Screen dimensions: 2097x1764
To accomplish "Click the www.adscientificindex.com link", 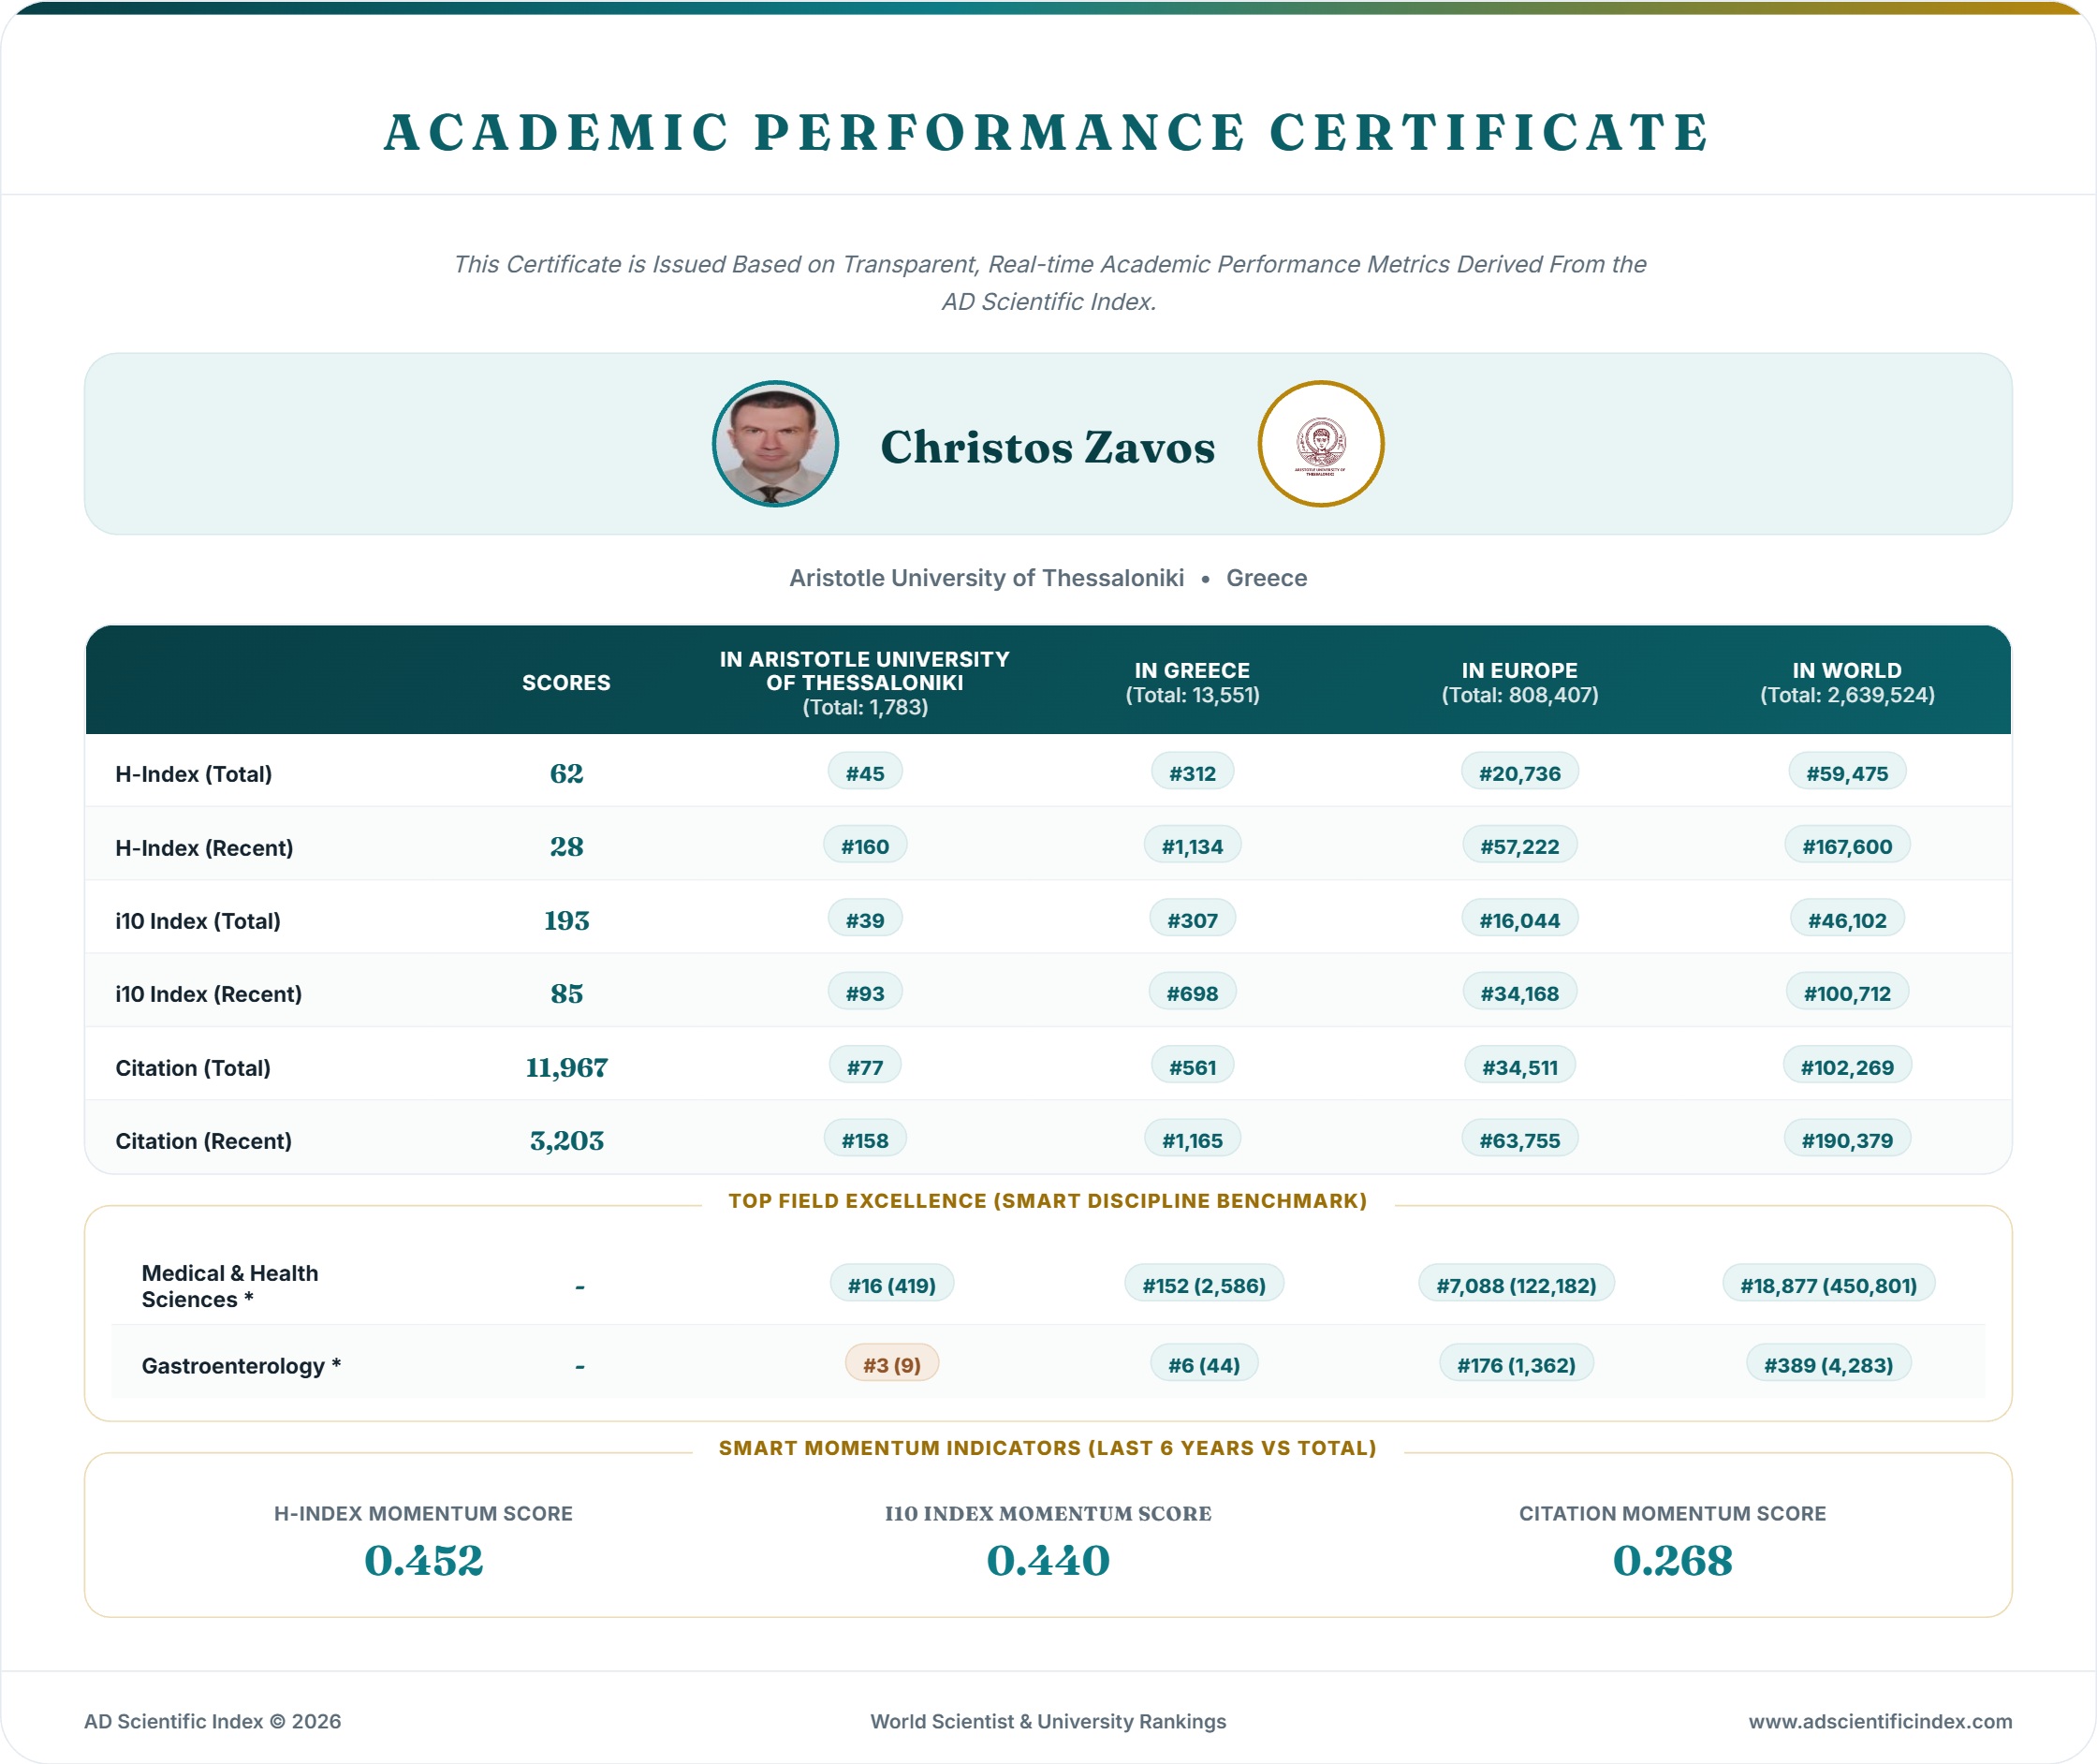I will click(1880, 1721).
